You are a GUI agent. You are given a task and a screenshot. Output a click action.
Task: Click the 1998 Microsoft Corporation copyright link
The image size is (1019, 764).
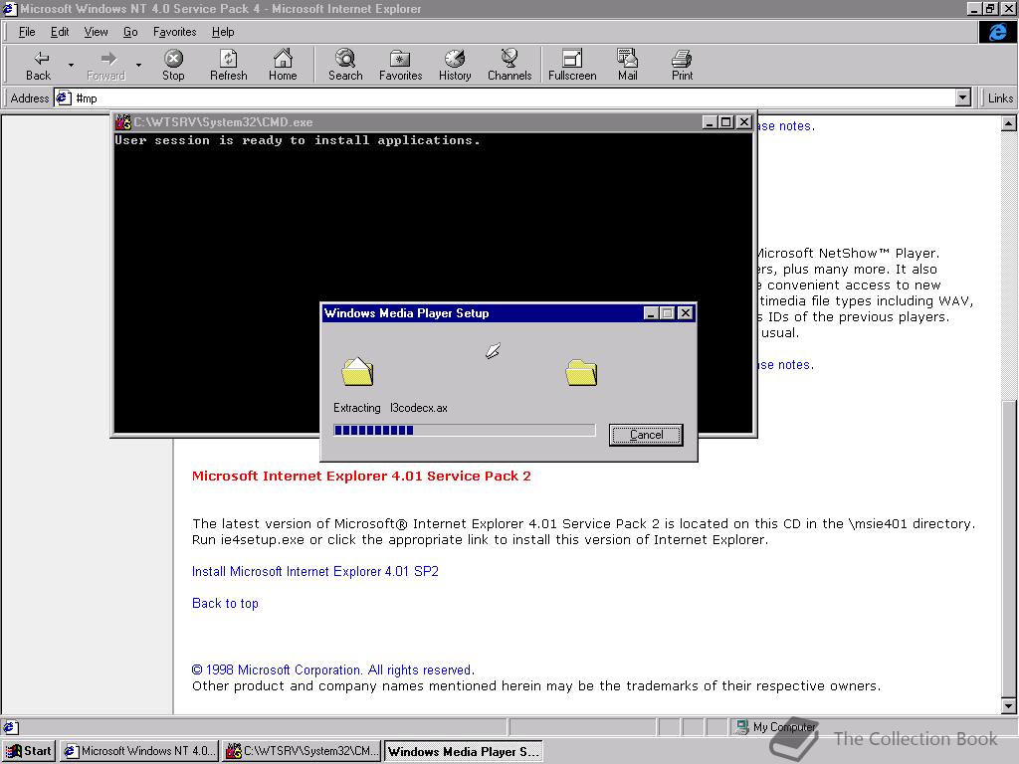click(332, 669)
